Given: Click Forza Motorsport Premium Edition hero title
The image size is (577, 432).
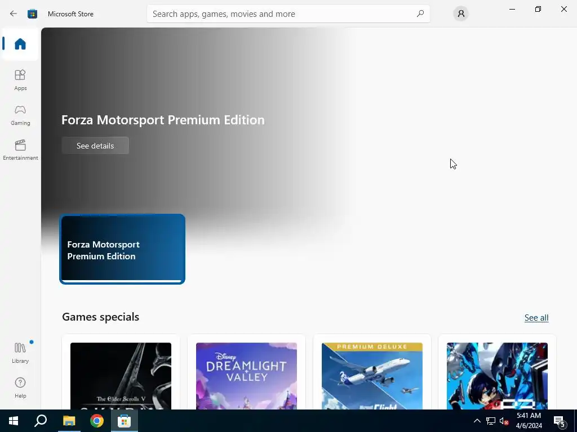Looking at the screenshot, I should click(163, 120).
